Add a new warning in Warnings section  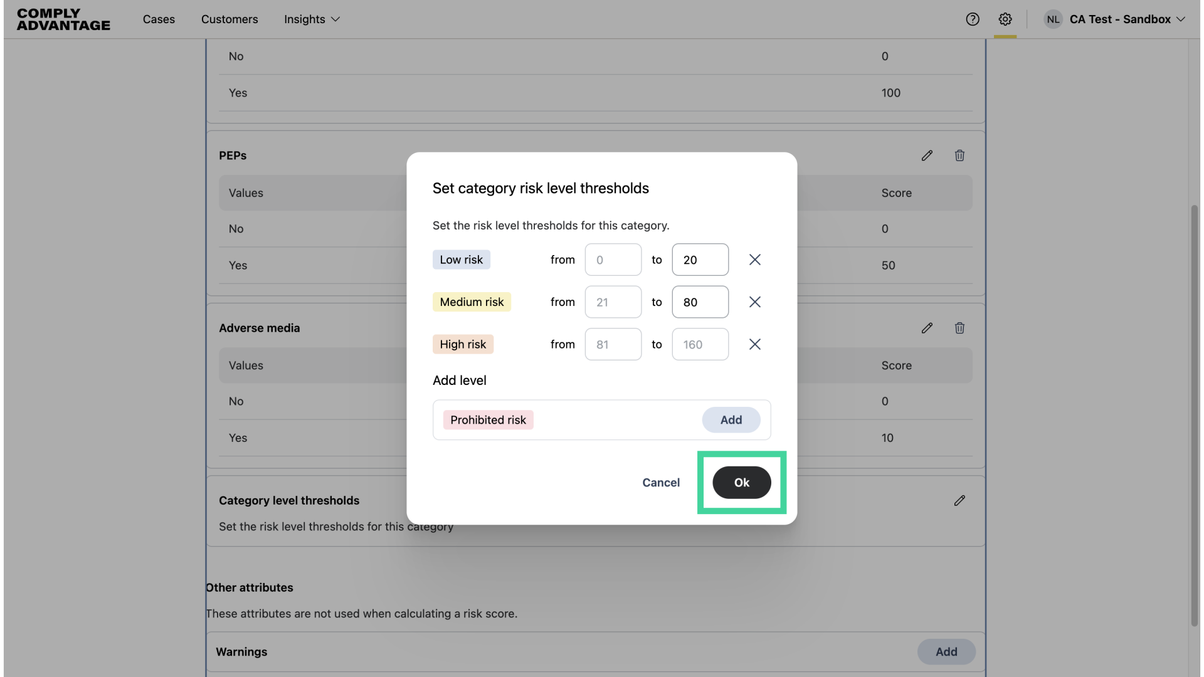pos(946,651)
